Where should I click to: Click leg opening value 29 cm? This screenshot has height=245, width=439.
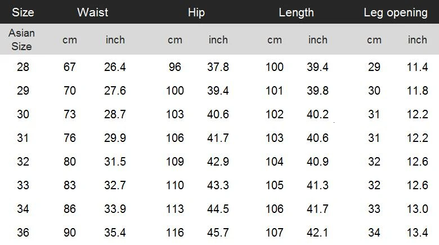pyautogui.click(x=374, y=67)
